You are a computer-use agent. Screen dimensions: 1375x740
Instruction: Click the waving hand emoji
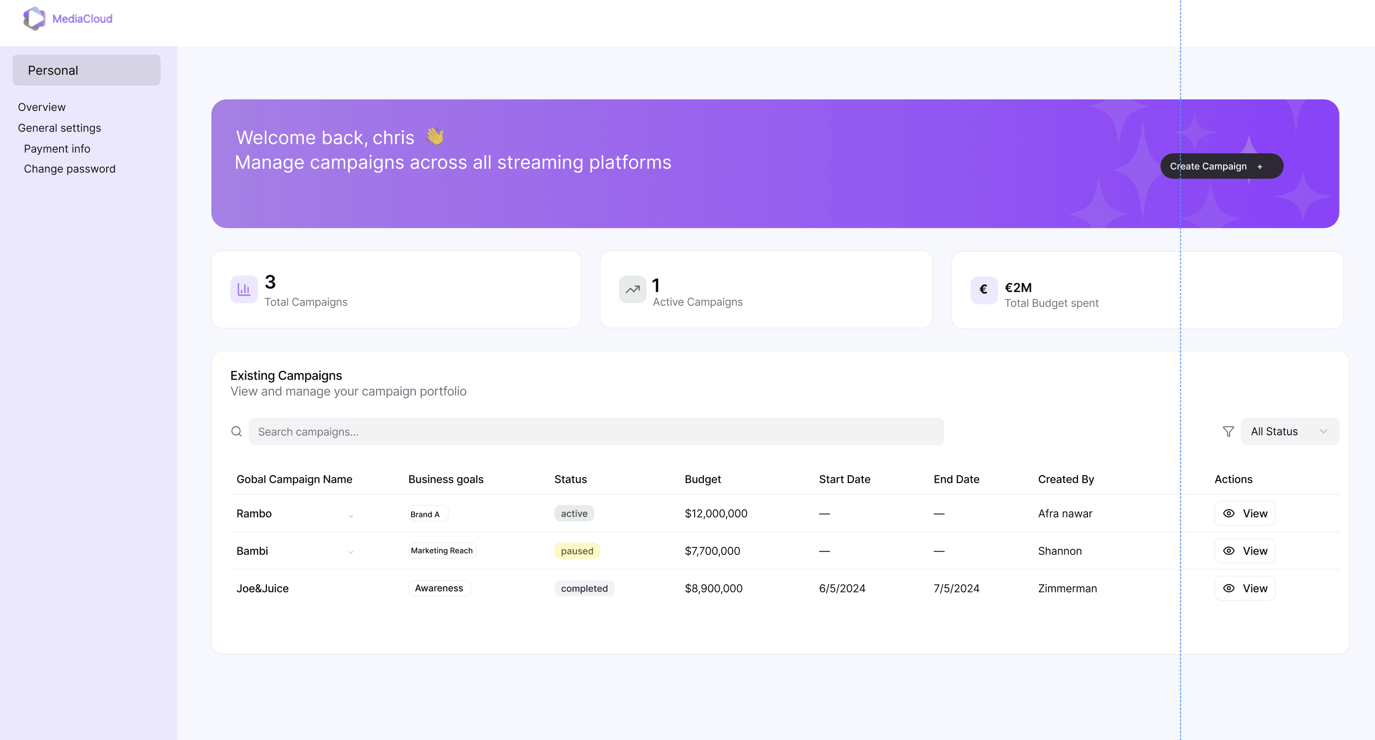[435, 136]
